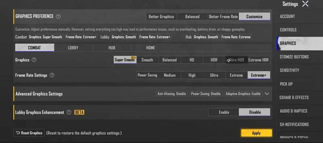Screen dimensions: 323x143
Task: Click the Apply button
Action: click(x=256, y=133)
